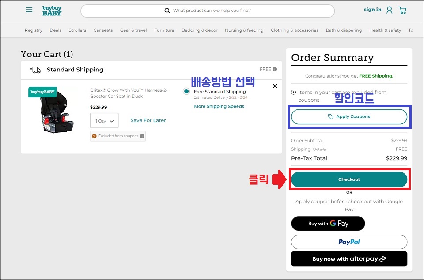The height and width of the screenshot is (280, 424).
Task: Click the Apply Coupons button
Action: 349,117
